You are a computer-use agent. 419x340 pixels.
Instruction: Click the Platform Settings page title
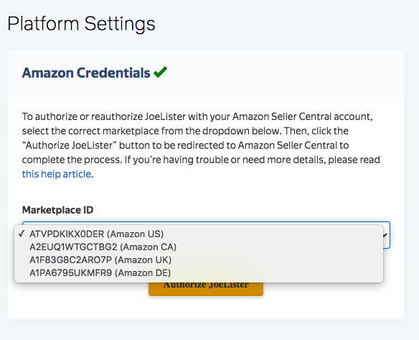tap(81, 24)
